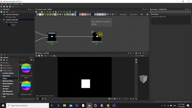Expand the Material Filters category
The width and height of the screenshot is (192, 108).
pos(1,81)
